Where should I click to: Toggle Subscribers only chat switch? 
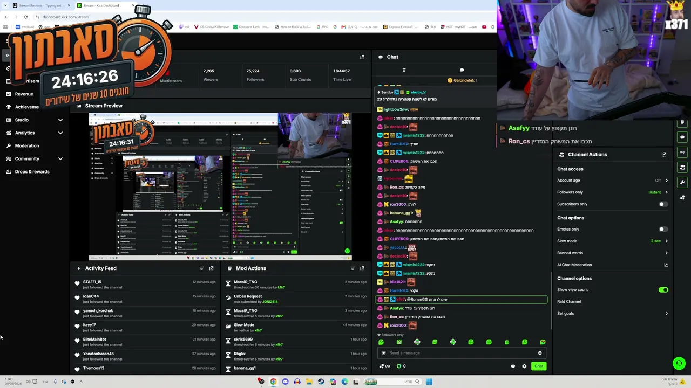663,204
